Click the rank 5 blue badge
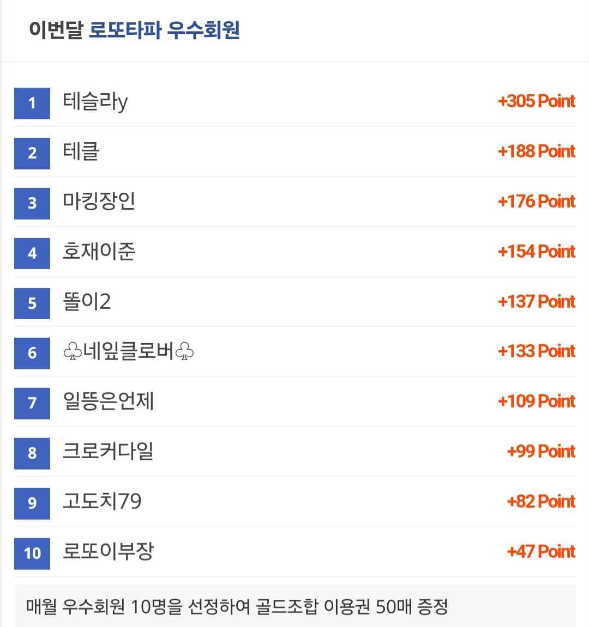 click(32, 303)
